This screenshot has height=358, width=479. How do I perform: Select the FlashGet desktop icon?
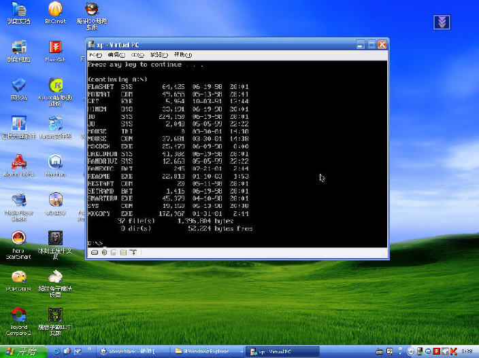click(x=55, y=51)
